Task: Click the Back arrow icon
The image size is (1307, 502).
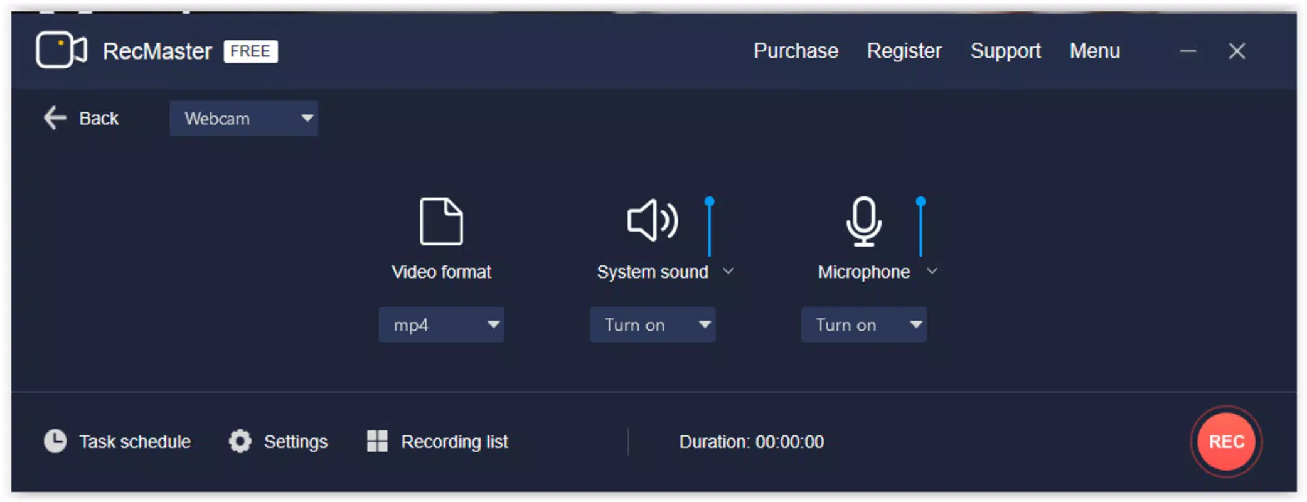Action: [x=55, y=117]
